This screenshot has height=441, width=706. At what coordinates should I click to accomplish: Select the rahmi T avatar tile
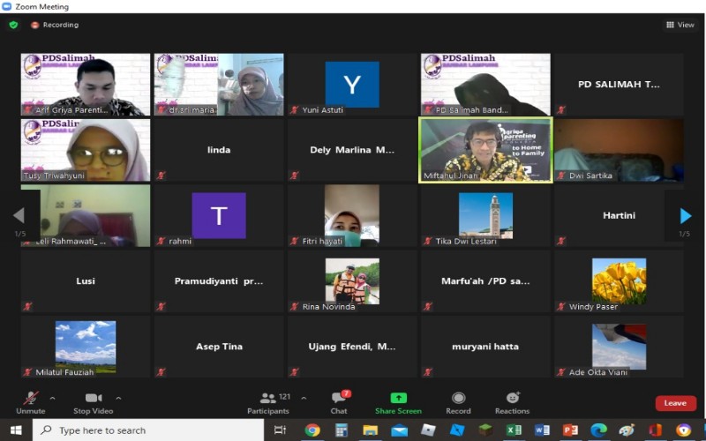click(219, 215)
